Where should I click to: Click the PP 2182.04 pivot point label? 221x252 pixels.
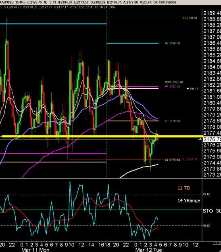pos(173,87)
